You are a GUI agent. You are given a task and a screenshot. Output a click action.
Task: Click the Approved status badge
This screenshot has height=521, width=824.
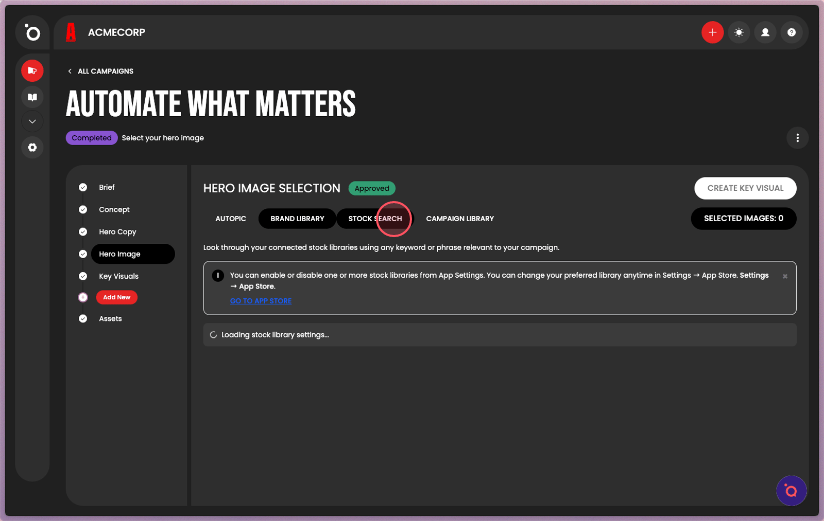(372, 188)
